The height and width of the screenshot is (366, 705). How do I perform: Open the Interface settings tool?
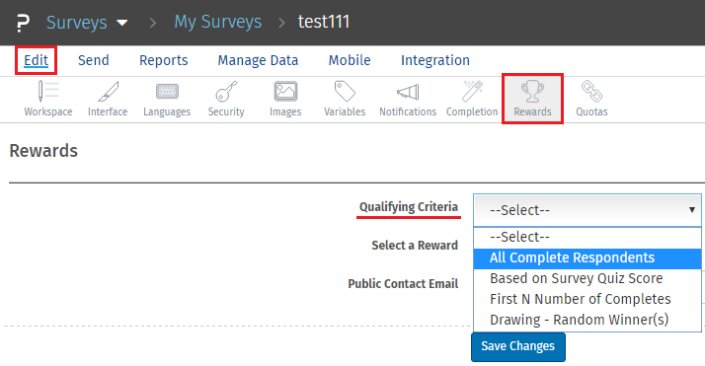(x=108, y=99)
